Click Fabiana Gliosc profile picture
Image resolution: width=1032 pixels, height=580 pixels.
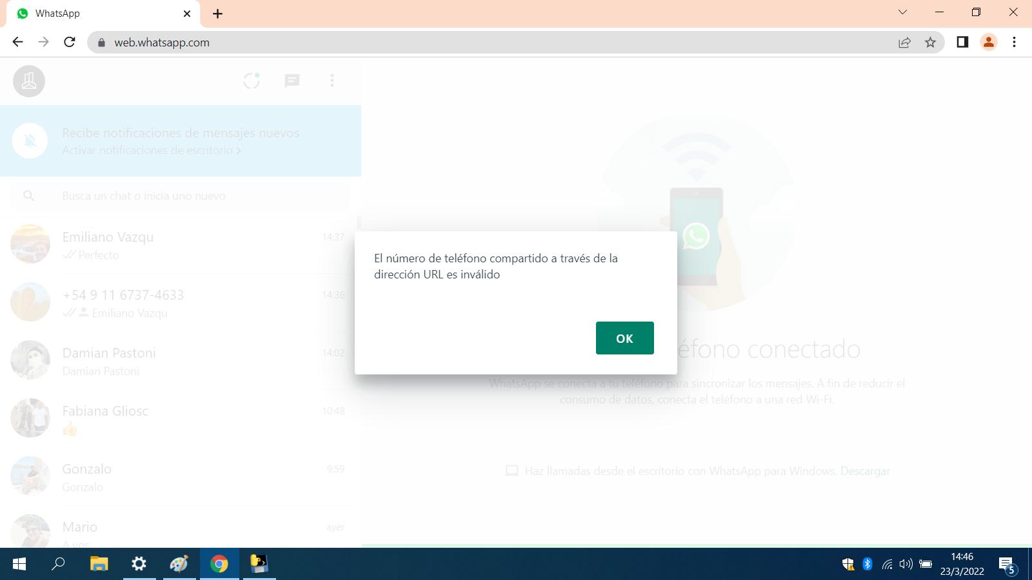30,418
